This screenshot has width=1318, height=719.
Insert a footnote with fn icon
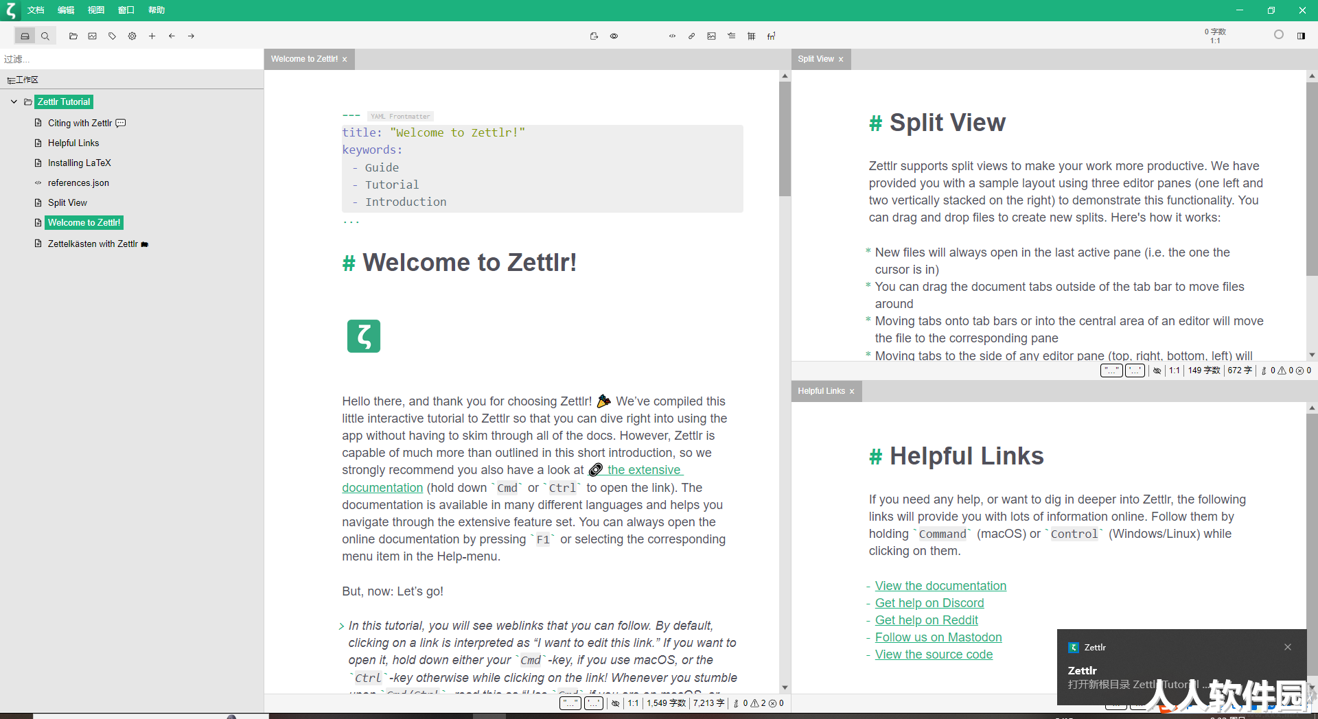772,36
